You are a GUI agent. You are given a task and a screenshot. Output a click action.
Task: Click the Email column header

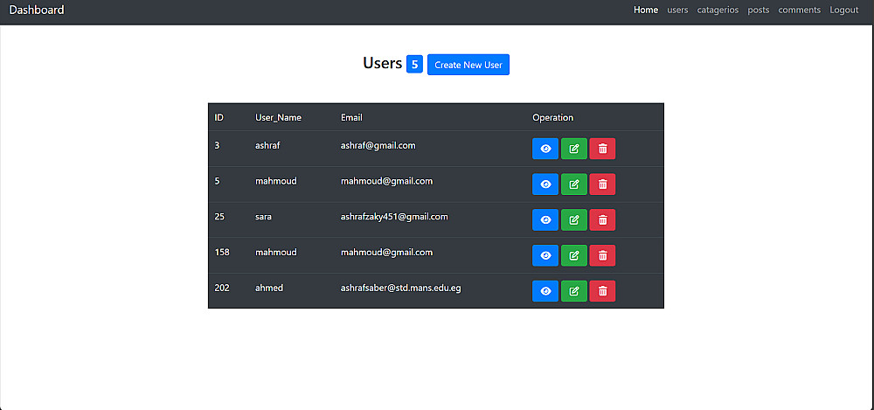click(351, 118)
